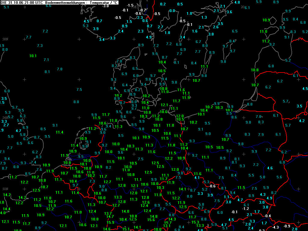Pick the 15.7 station temperature
Viewport: 308px width, 231px height.
(168, 223)
